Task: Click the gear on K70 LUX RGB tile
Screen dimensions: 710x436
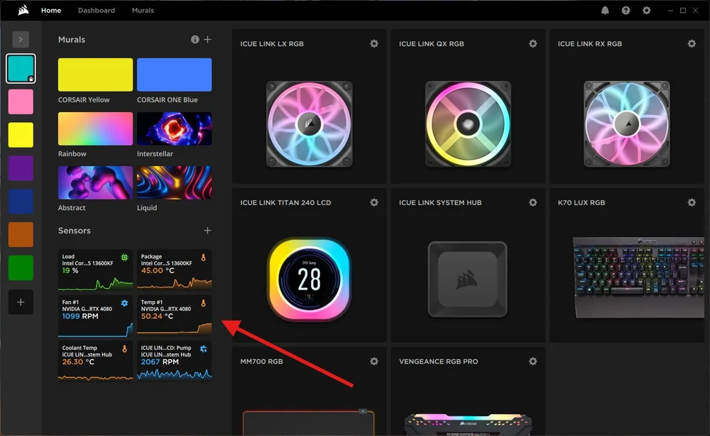Action: pyautogui.click(x=692, y=203)
